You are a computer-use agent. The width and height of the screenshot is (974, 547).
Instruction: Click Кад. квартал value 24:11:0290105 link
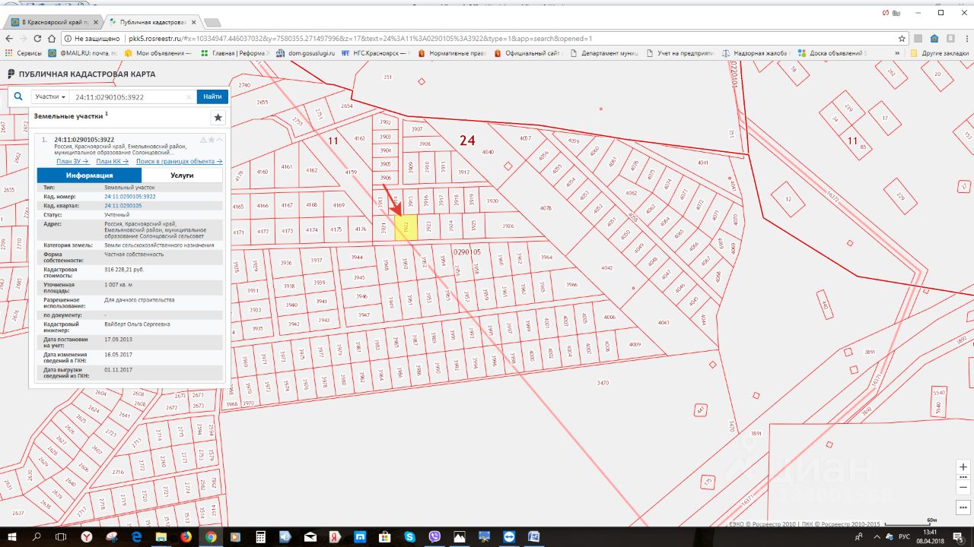point(123,205)
